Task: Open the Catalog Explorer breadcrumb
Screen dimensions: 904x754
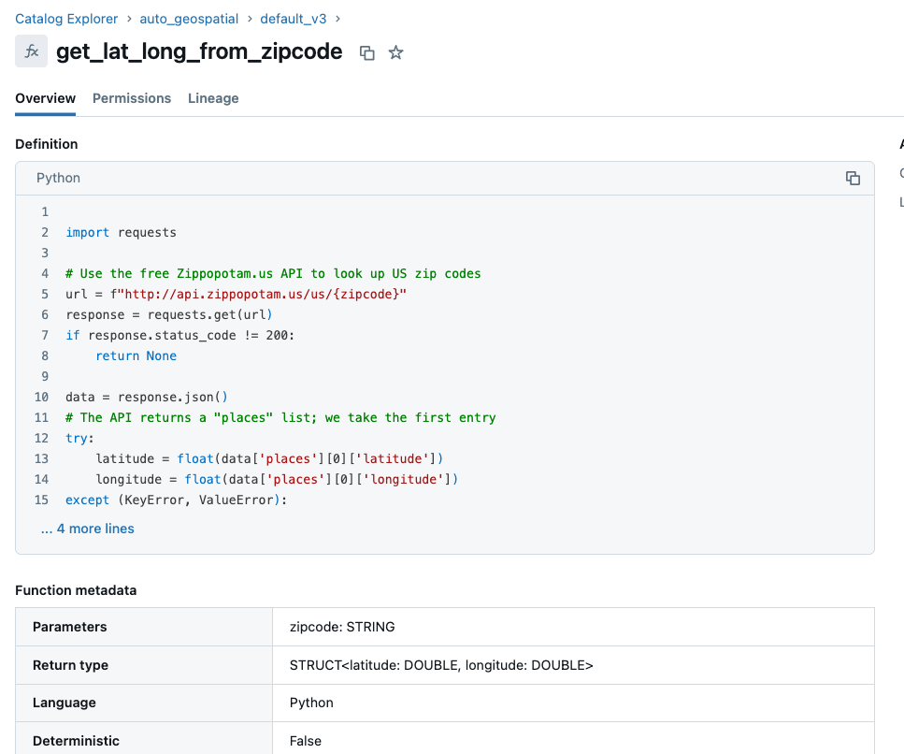Action: 66,19
